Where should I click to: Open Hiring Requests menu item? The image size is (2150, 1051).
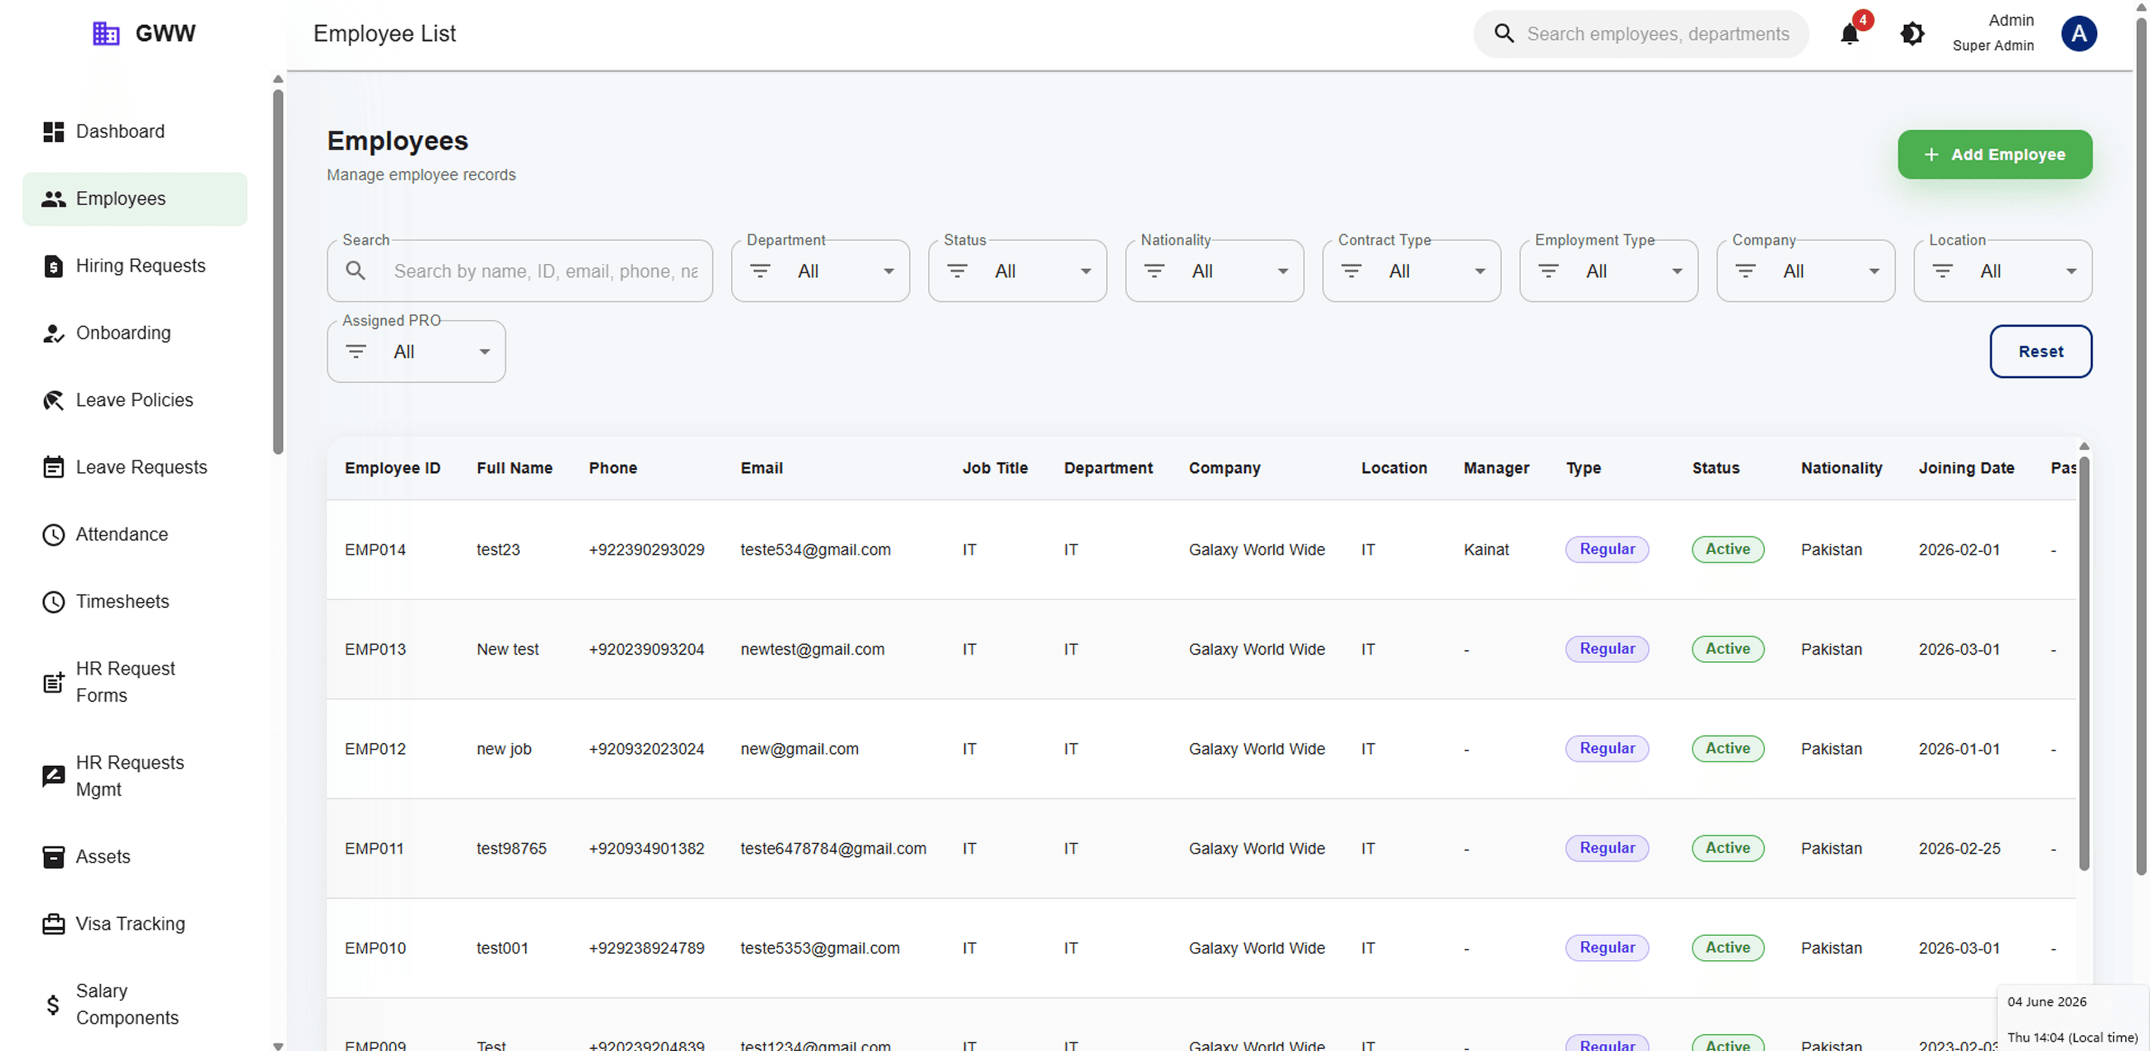click(x=134, y=266)
